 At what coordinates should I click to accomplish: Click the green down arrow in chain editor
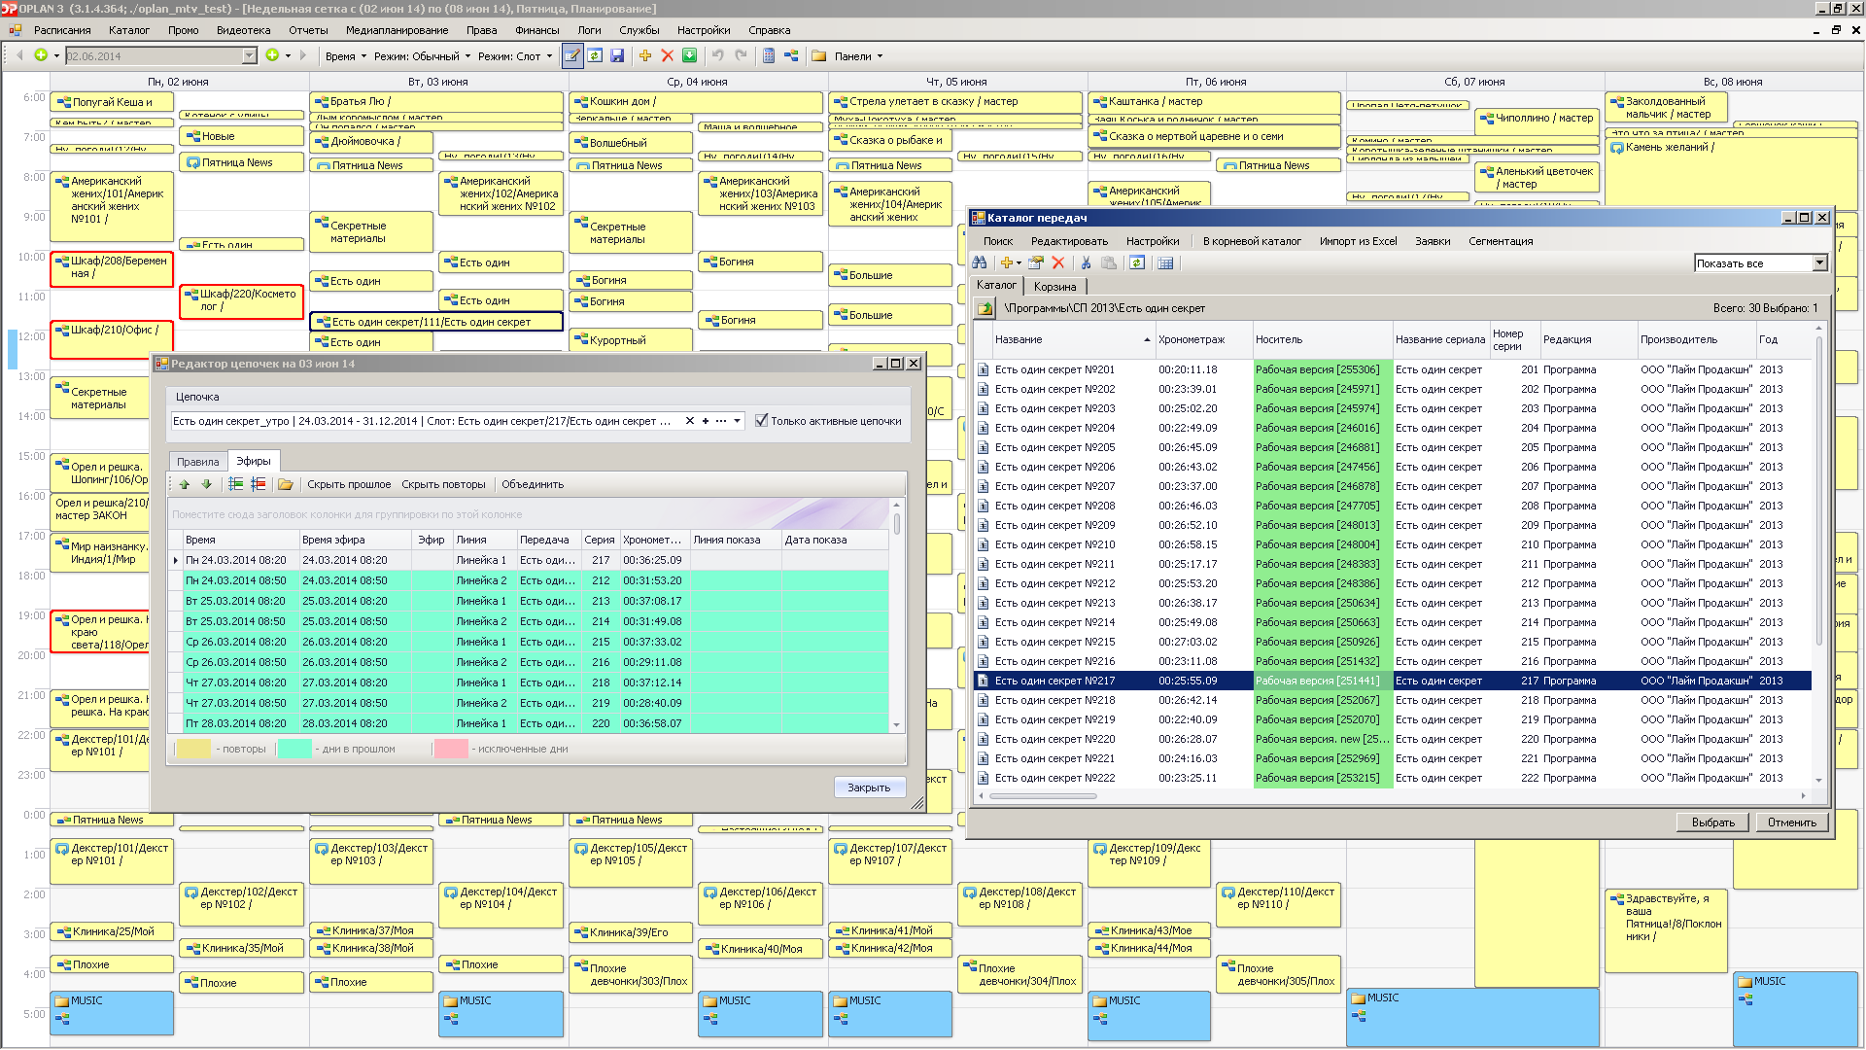(x=206, y=484)
